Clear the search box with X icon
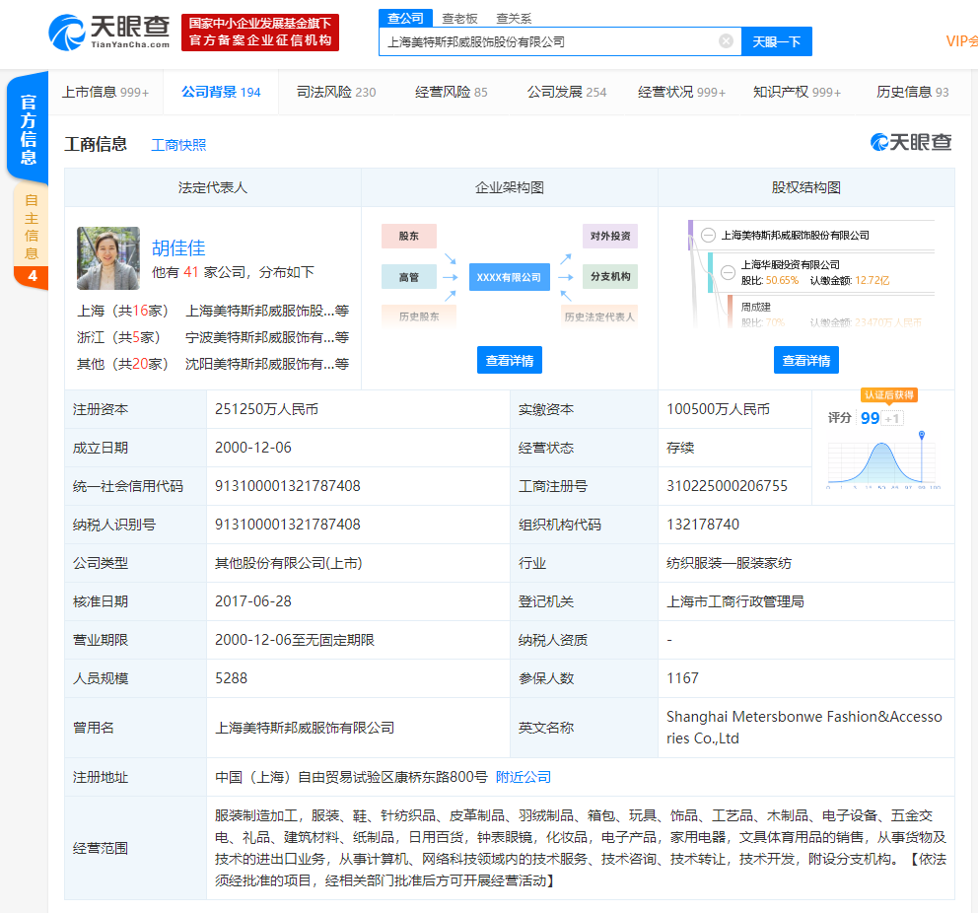The width and height of the screenshot is (978, 913). coord(726,41)
